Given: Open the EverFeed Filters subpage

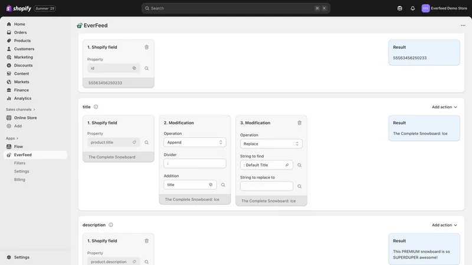Looking at the screenshot, I should pyautogui.click(x=19, y=163).
